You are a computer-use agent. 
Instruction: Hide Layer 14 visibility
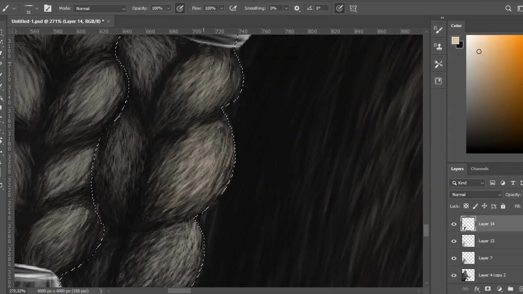pos(454,224)
